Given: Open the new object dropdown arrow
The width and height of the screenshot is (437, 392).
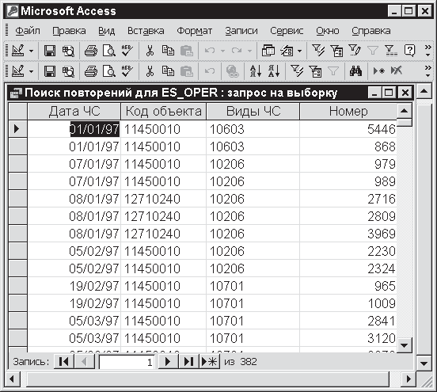Looking at the screenshot, I should pyautogui.click(x=299, y=51).
